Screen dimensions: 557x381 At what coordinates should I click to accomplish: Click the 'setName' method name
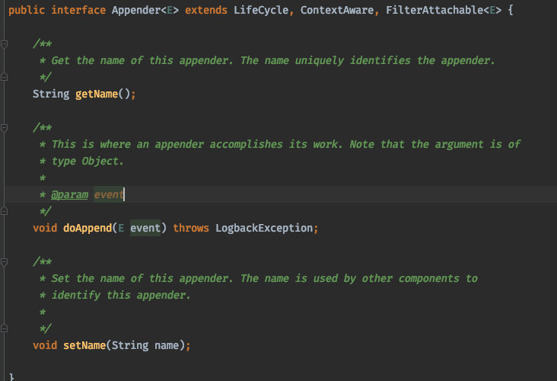tap(84, 345)
